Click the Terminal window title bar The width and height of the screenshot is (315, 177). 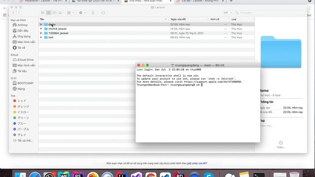coord(198,65)
